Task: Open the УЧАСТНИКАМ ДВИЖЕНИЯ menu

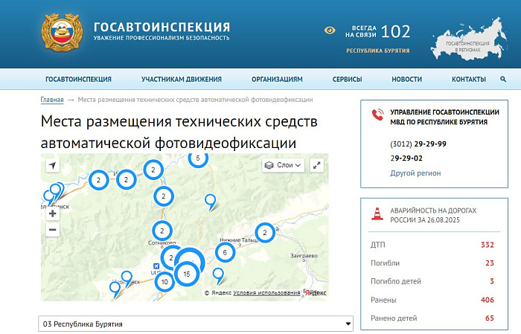Action: coord(182,80)
